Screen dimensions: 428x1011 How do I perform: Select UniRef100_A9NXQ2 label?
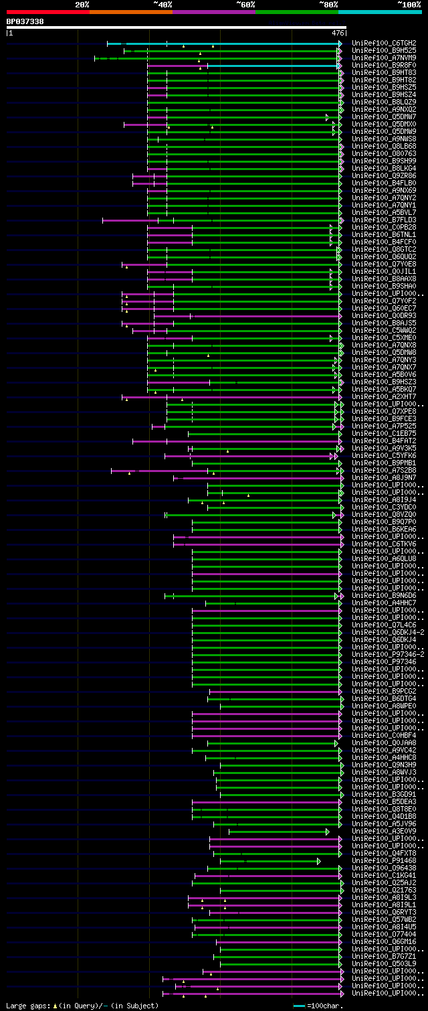[x=384, y=109]
